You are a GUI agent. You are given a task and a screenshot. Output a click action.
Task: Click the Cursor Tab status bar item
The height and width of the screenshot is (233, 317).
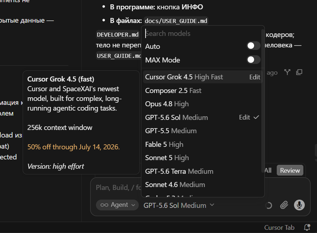click(279, 228)
